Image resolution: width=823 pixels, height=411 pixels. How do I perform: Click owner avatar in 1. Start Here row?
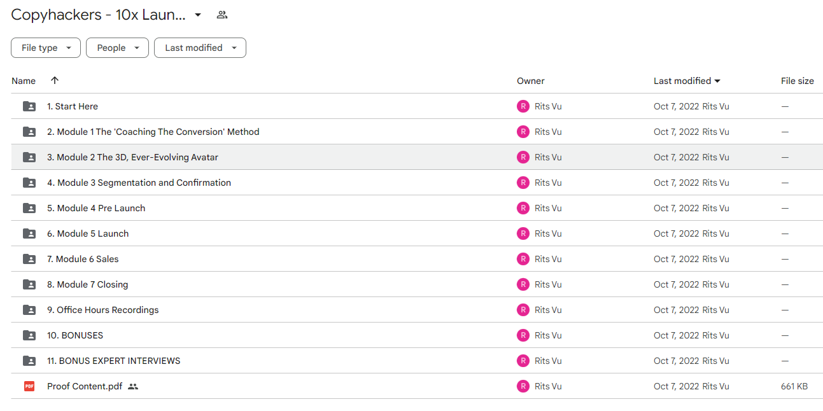523,106
